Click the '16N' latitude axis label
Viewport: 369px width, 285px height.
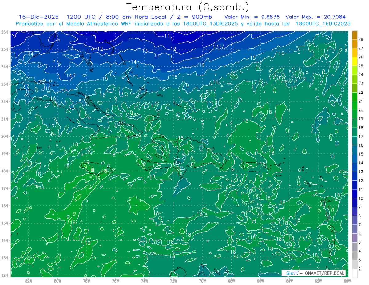click(4, 206)
